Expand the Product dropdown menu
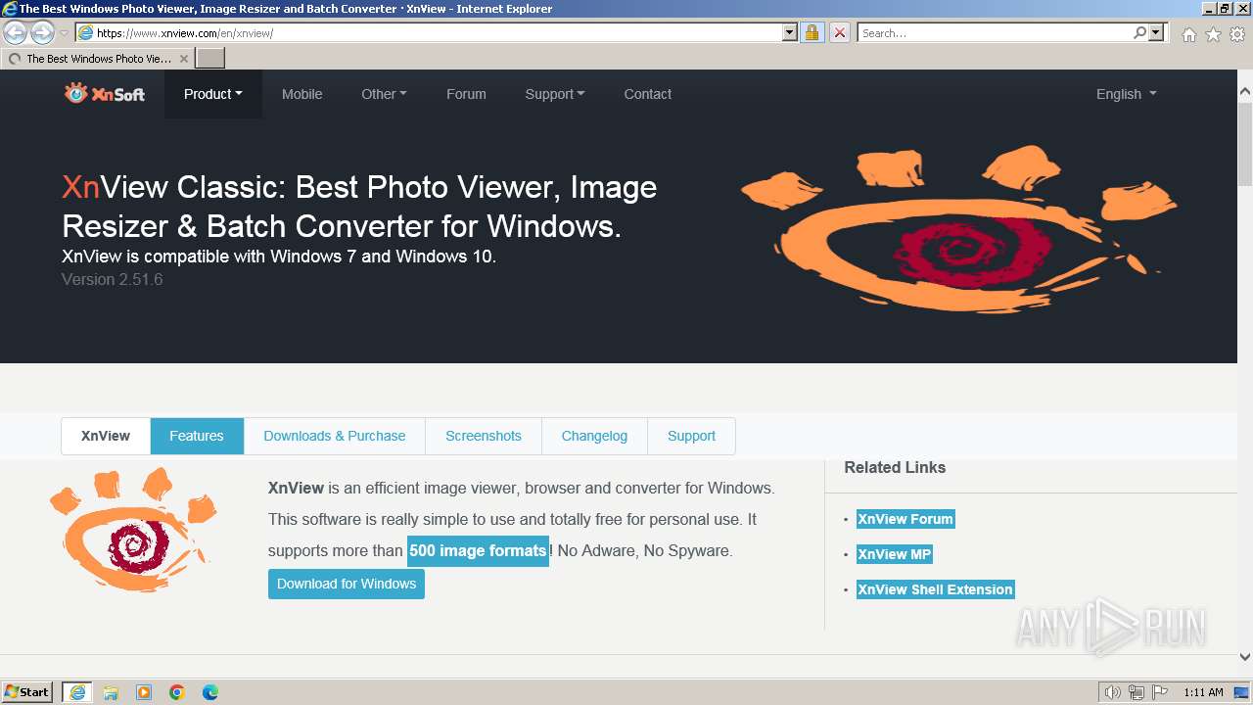This screenshot has width=1253, height=705. coord(213,94)
